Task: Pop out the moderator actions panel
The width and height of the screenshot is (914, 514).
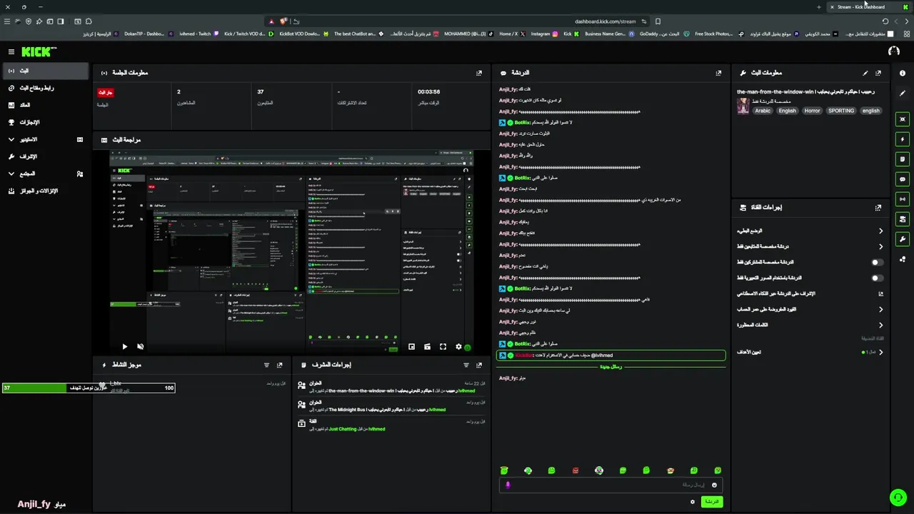Action: tap(479, 365)
